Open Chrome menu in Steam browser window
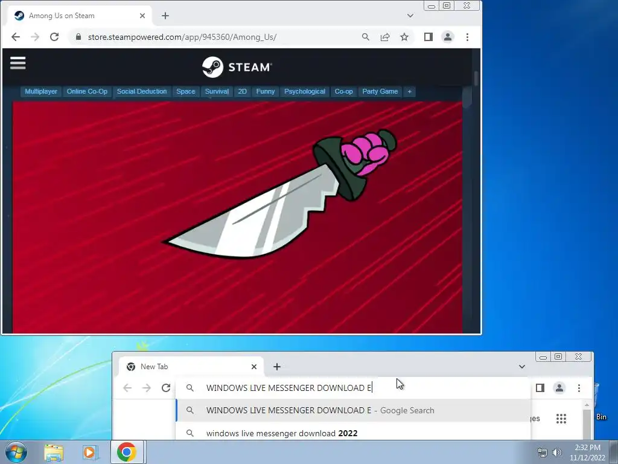The width and height of the screenshot is (618, 464). click(x=468, y=37)
